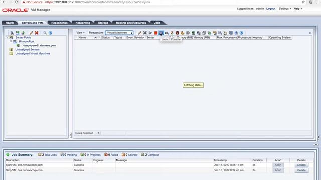Click the pencil Edit icon in navigation toolbar
The image size is (321, 180).
[31, 33]
